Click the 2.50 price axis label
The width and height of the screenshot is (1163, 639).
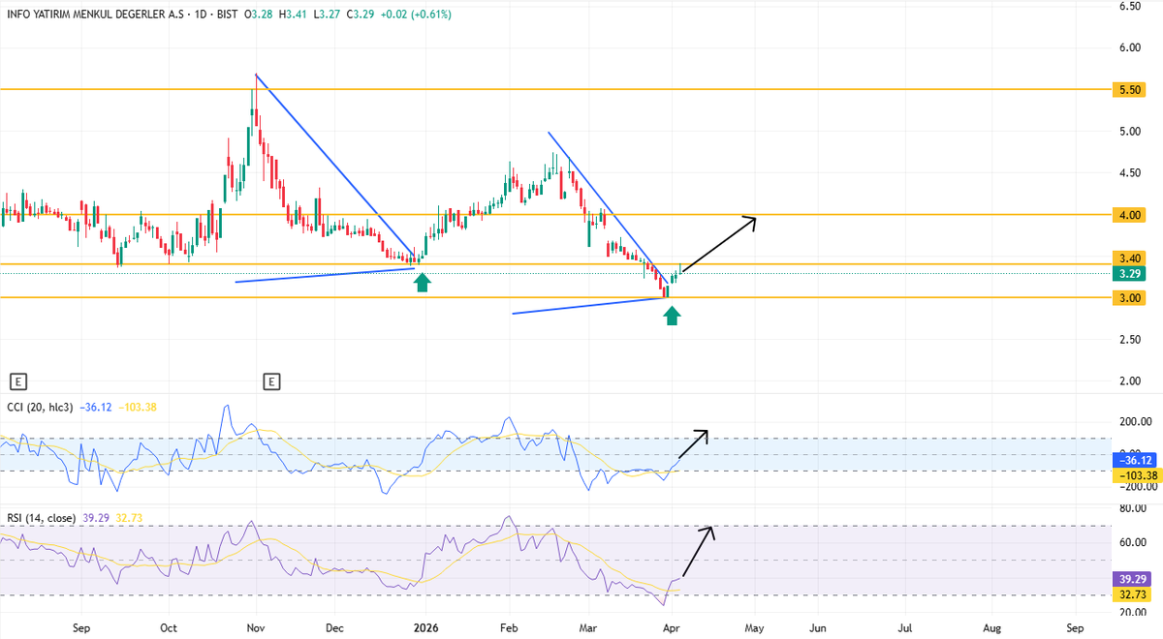click(1128, 339)
